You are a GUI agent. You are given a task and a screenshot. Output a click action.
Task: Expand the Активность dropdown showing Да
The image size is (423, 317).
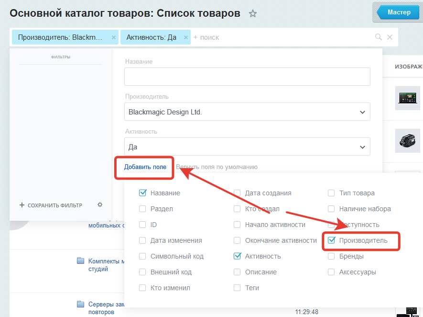click(362, 147)
